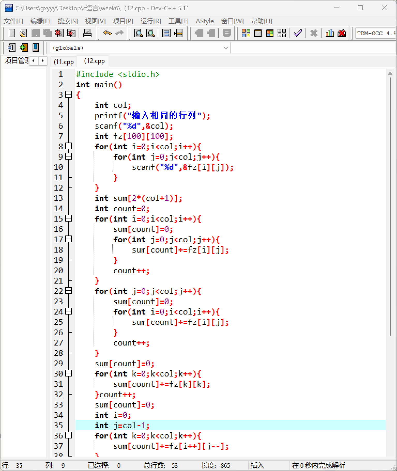Open the 运行[R] menu
This screenshot has width=397, height=471.
151,21
